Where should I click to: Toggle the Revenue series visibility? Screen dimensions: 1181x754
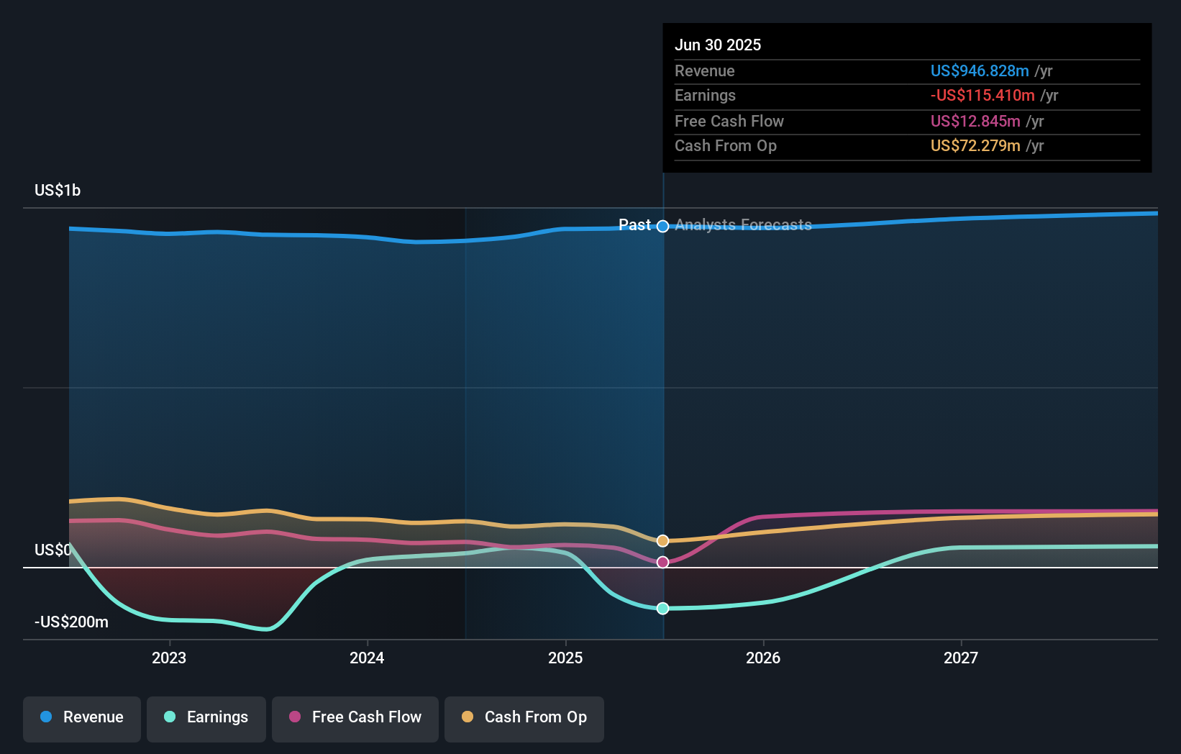click(81, 717)
